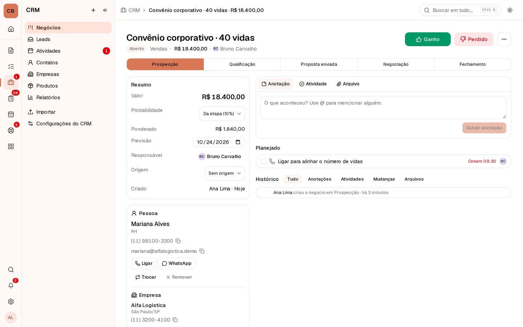Open the settings gear icon in left rail
The image size is (523, 327).
click(x=11, y=302)
